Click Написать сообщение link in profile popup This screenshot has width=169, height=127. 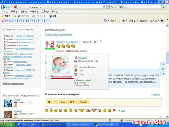(62, 77)
